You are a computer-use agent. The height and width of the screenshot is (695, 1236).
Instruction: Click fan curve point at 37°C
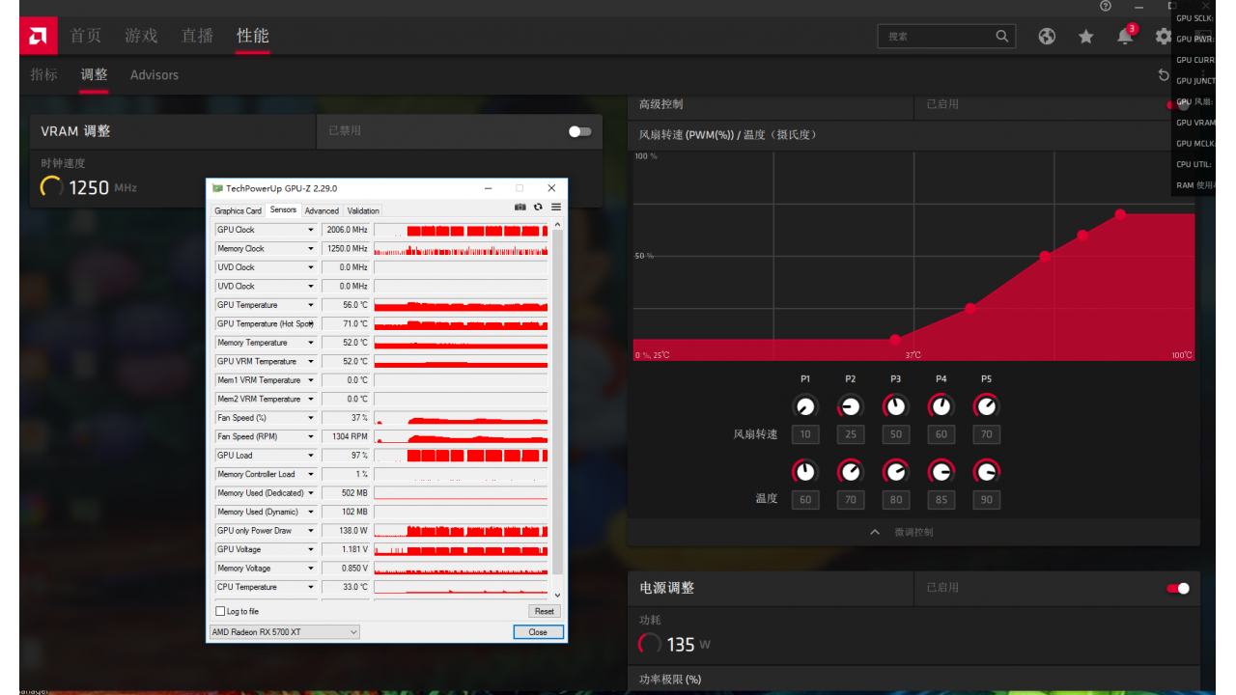coord(895,339)
